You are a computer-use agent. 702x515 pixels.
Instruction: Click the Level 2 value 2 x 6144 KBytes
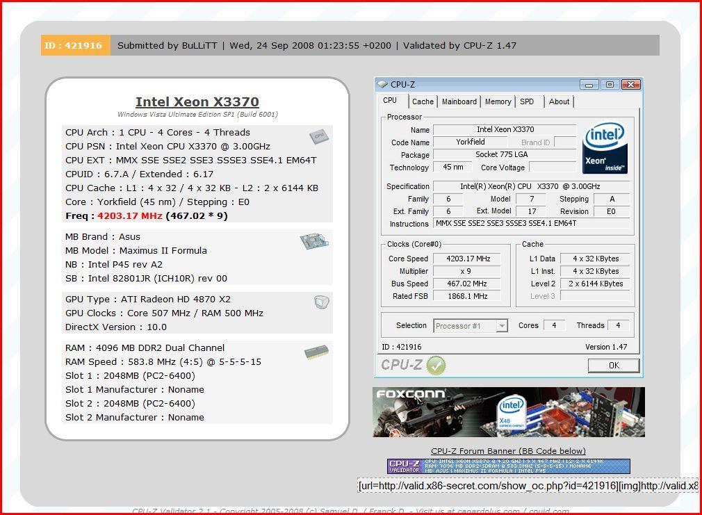[x=596, y=284]
